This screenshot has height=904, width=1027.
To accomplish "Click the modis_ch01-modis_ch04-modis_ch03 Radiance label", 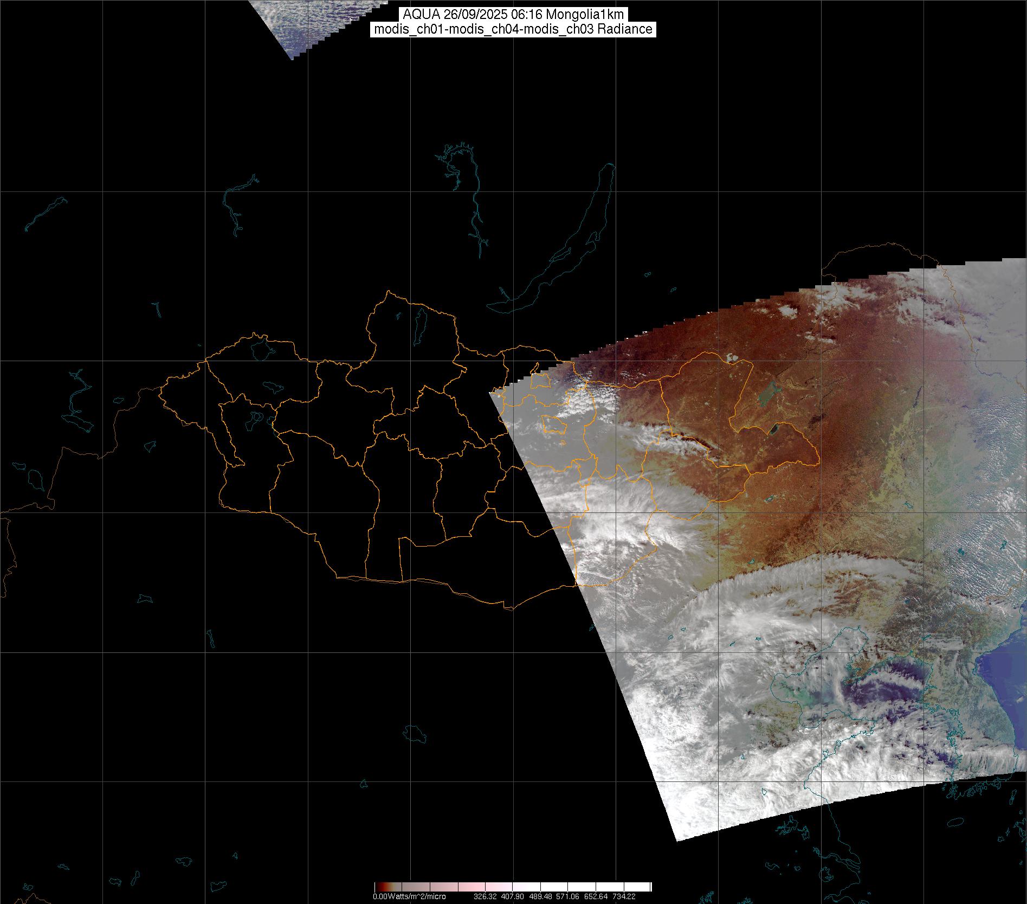I will (513, 29).
